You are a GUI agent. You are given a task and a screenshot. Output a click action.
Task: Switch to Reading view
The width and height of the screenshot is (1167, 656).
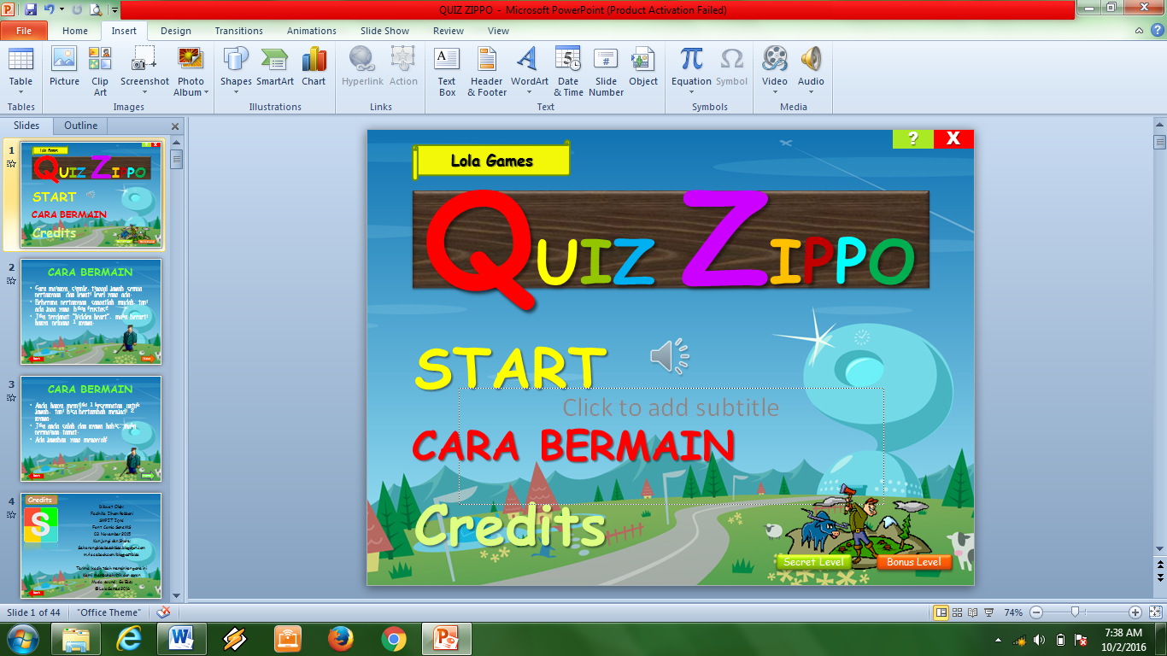click(973, 612)
